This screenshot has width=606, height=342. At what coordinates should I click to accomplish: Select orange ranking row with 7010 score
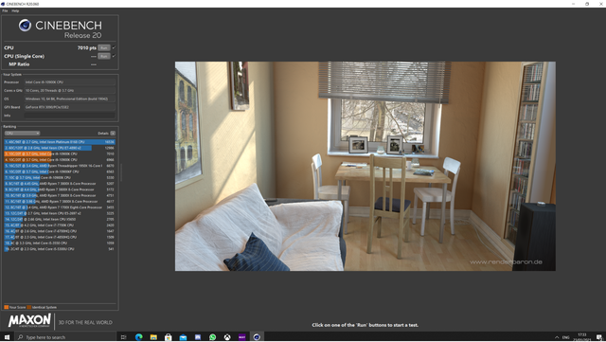point(60,154)
